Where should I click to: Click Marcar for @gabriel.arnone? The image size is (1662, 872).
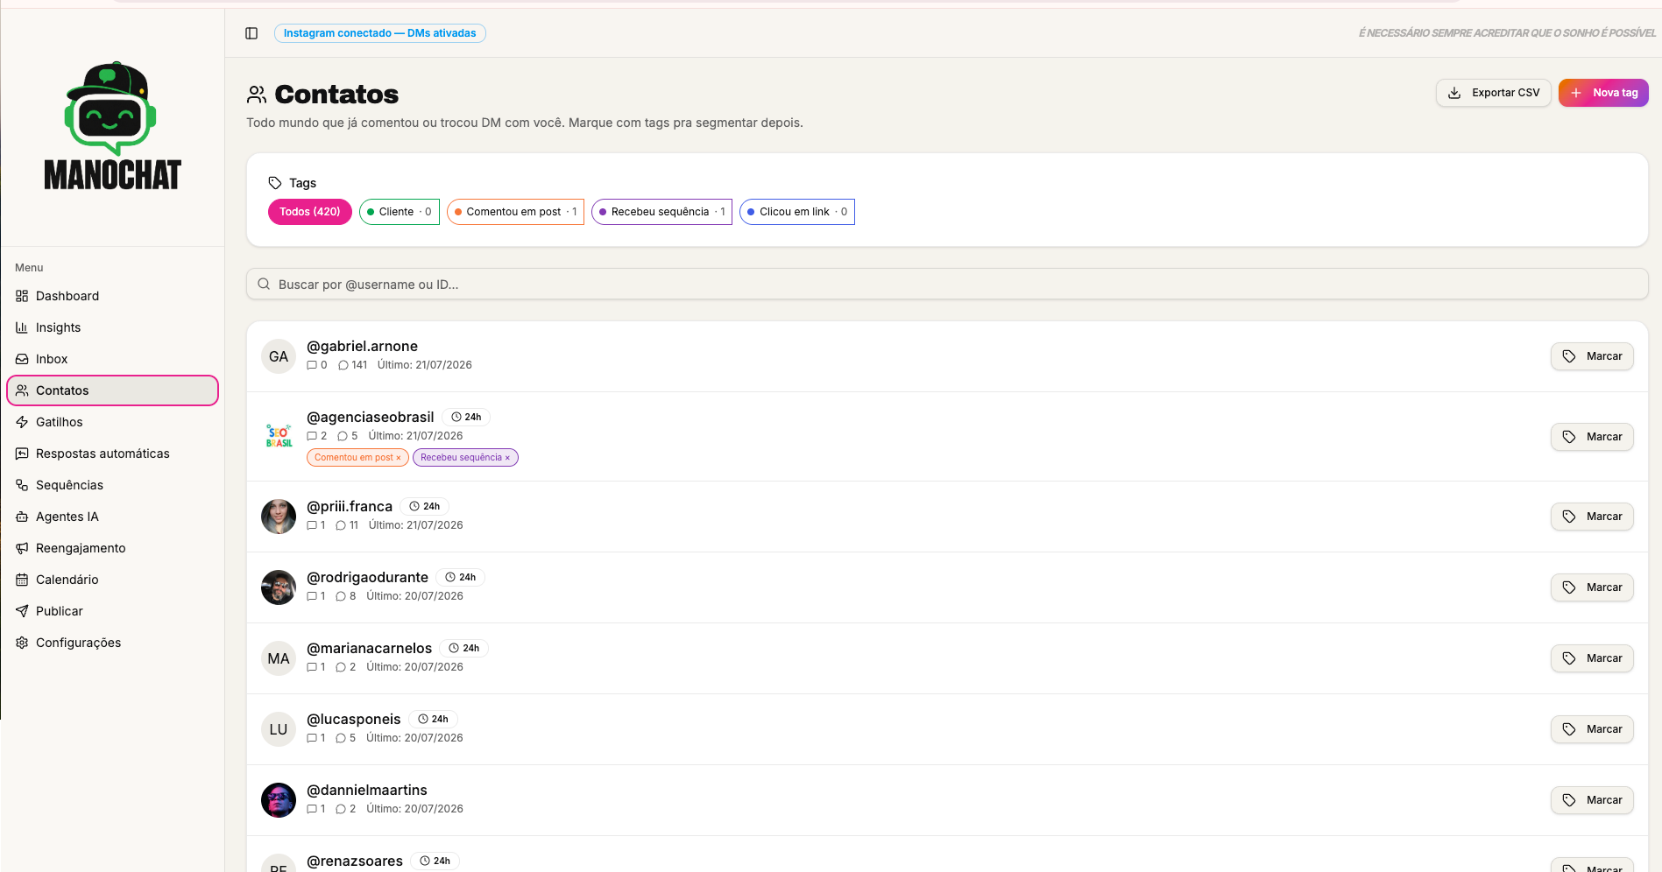(1592, 356)
